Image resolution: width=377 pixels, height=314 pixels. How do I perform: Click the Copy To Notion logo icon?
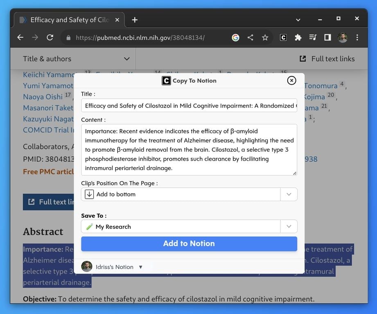click(x=166, y=81)
